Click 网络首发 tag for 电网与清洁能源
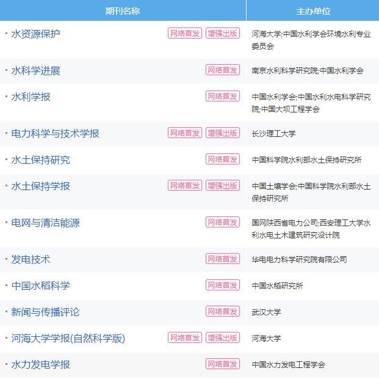The image size is (379, 379). pos(223,222)
